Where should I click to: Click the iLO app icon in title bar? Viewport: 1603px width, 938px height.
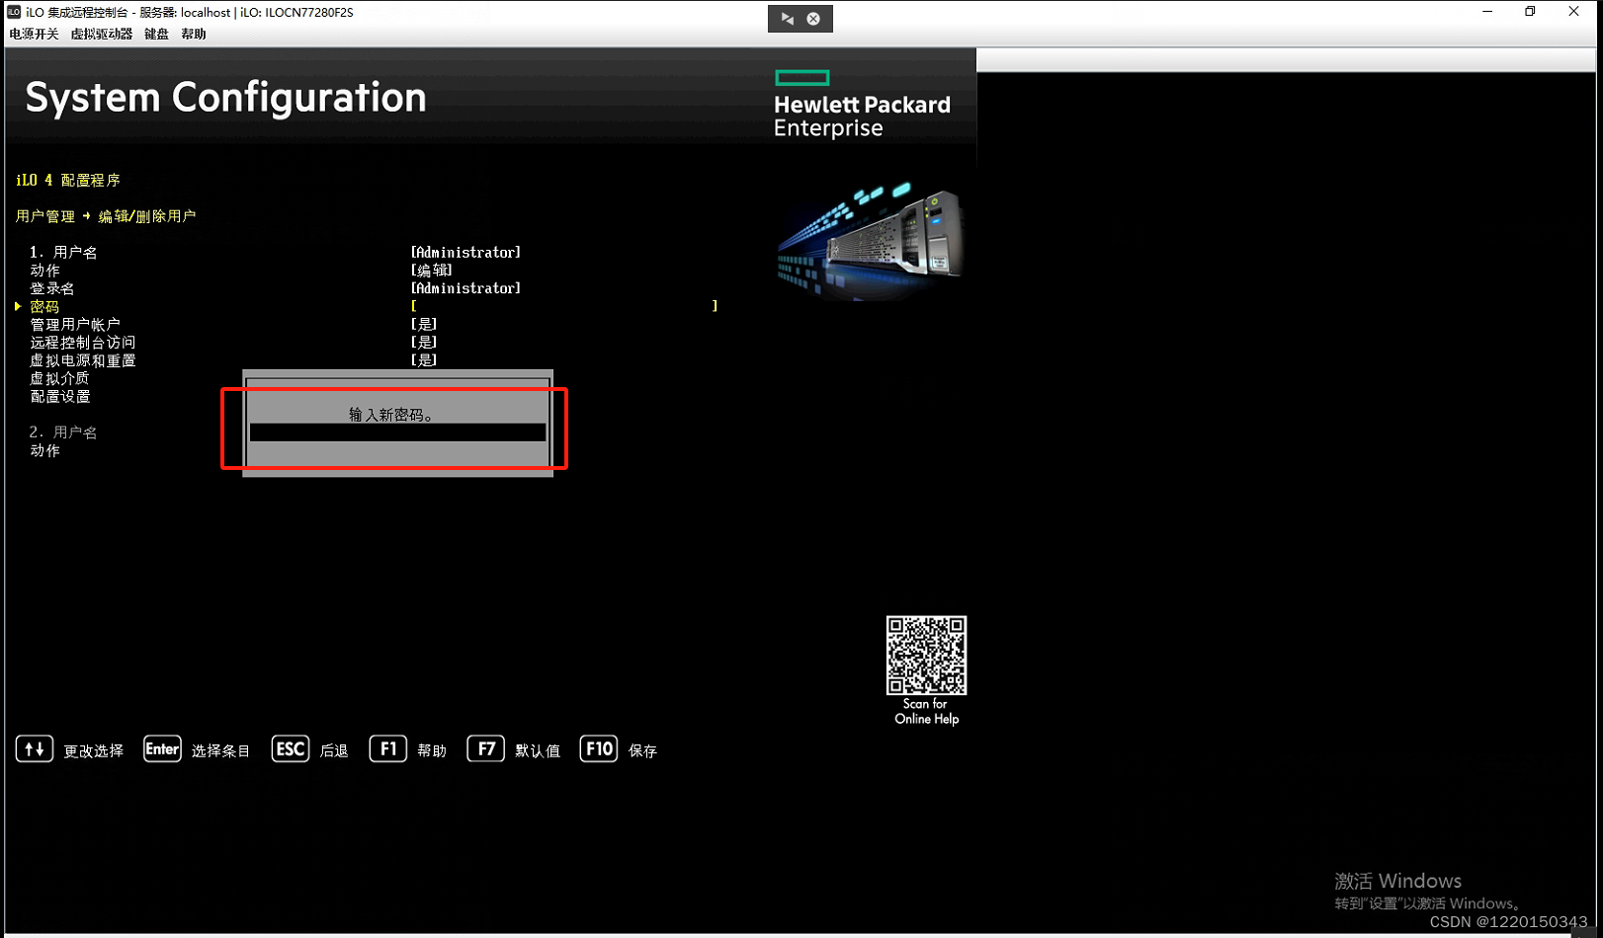pyautogui.click(x=14, y=12)
